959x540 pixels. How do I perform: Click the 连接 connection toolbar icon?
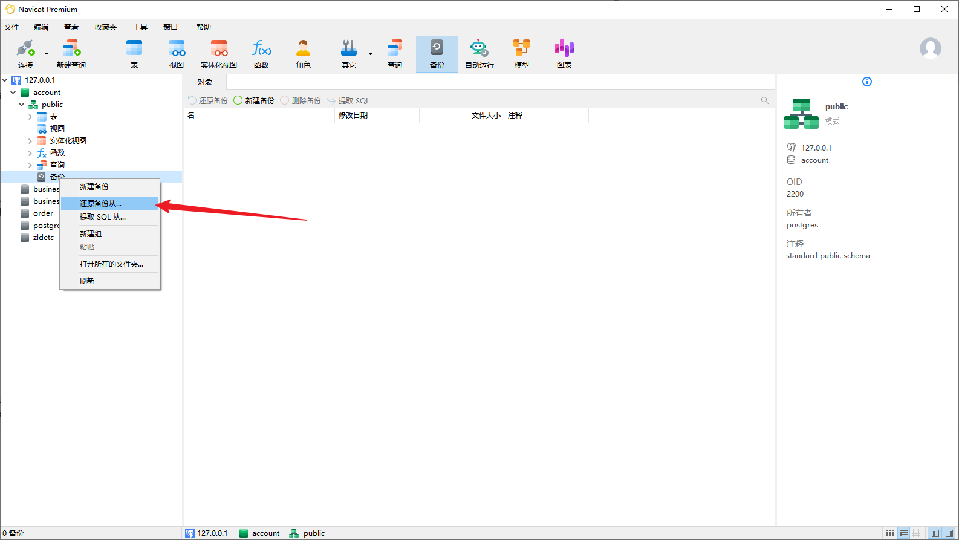tap(25, 54)
